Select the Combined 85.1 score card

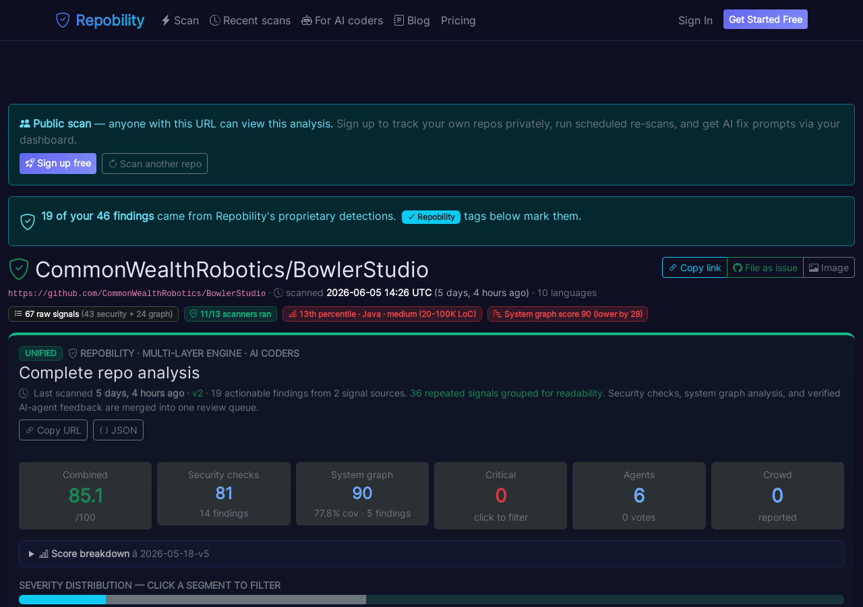tap(85, 496)
